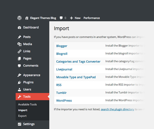154x129 pixels.
Task: Open Performance in the admin bar
Action: [x=92, y=18]
